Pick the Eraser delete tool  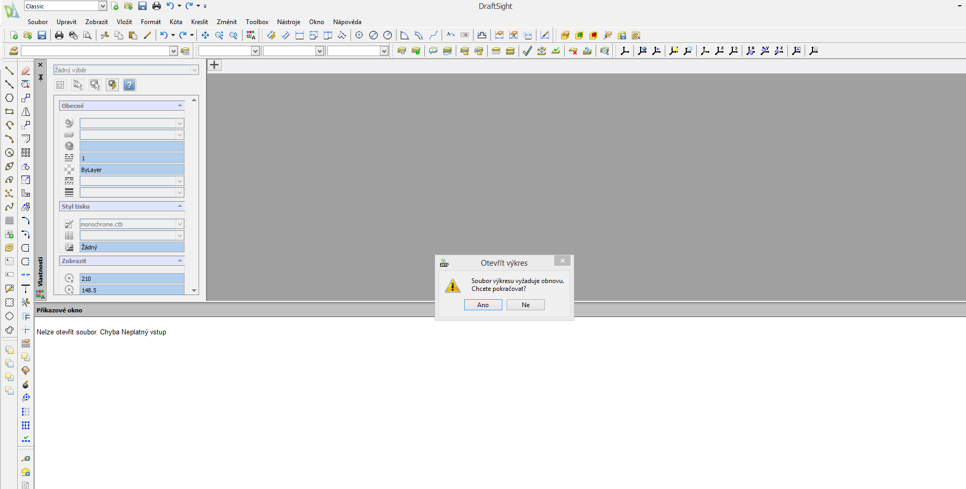[x=26, y=71]
